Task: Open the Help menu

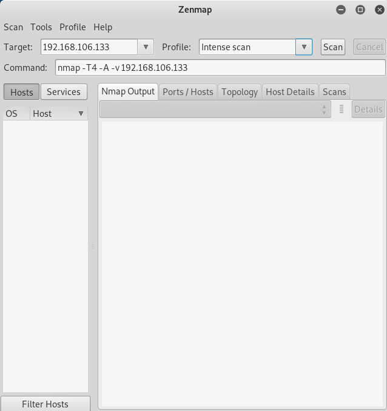Action: pyautogui.click(x=103, y=27)
